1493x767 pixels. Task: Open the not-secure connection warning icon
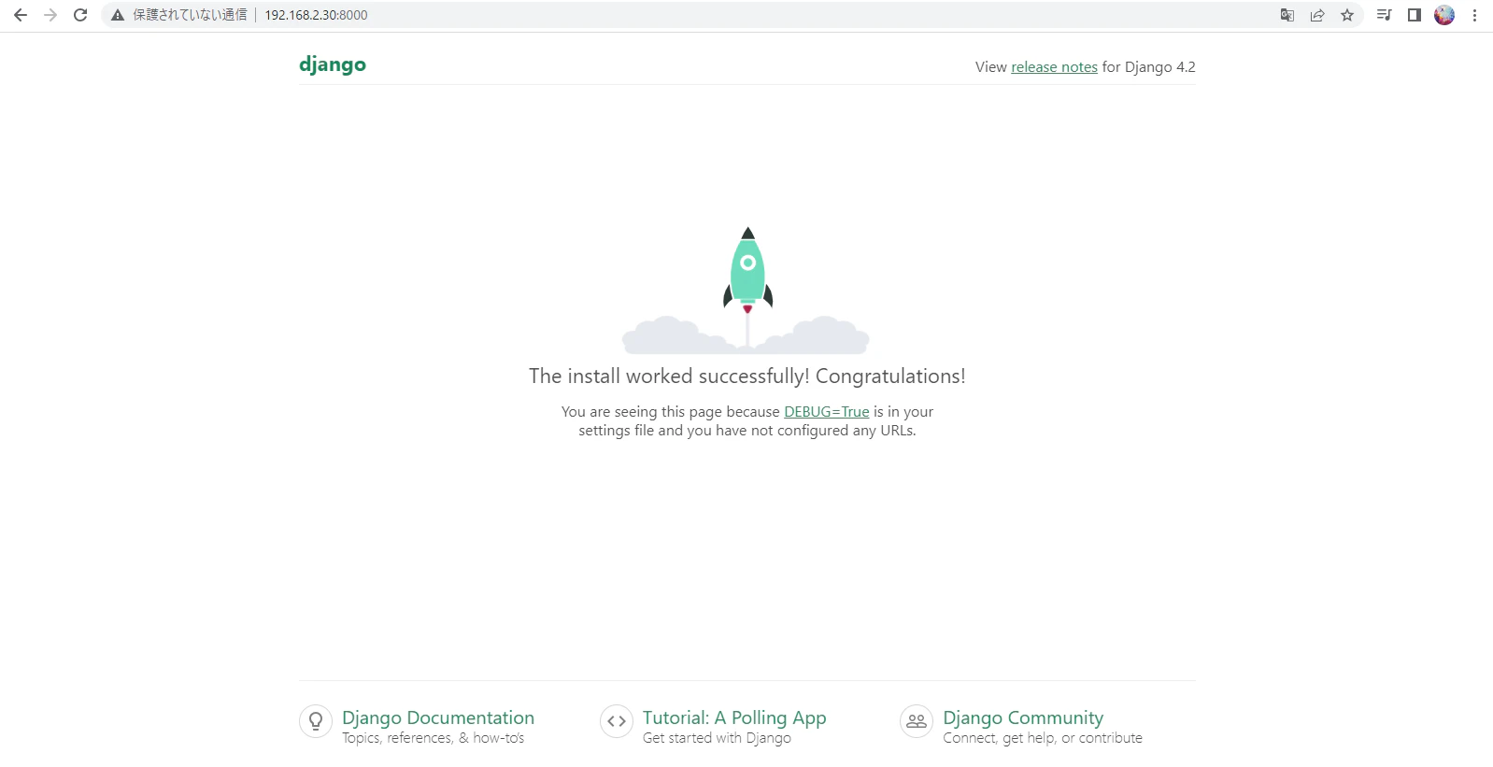point(118,15)
